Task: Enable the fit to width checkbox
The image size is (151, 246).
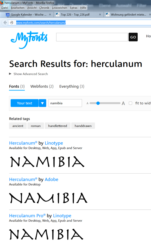Action: (x=131, y=103)
